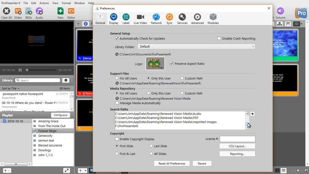
Task: Click logo image thumbnail
Action: 155,63
